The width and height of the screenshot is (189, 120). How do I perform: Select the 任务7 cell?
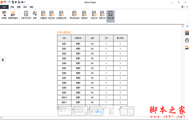pyautogui.click(x=64, y=78)
